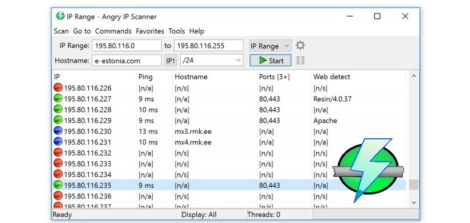The height and width of the screenshot is (223, 470).
Task: Click the Hostname field e-estonia.com
Action: (126, 61)
